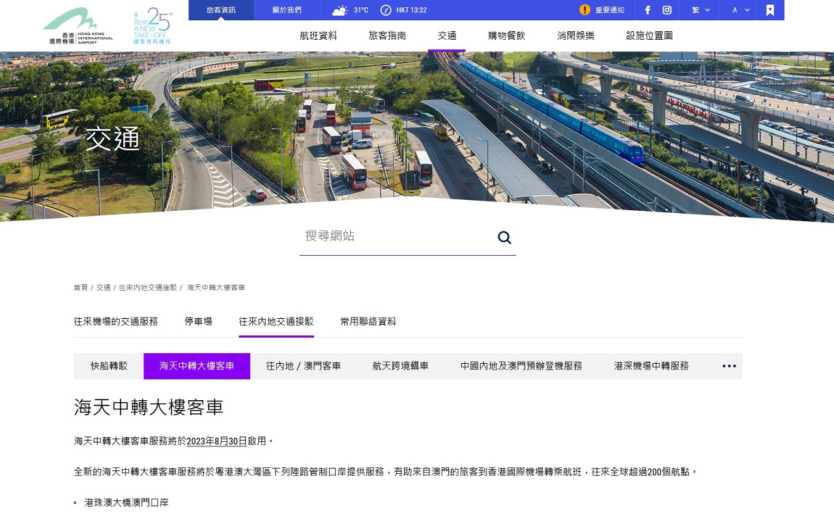Select the 航天跨境轎車 tab
834x516 pixels.
(400, 366)
